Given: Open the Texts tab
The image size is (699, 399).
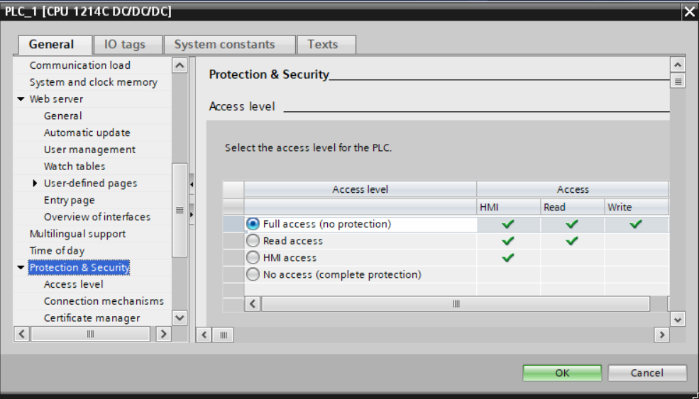Looking at the screenshot, I should pos(323,45).
